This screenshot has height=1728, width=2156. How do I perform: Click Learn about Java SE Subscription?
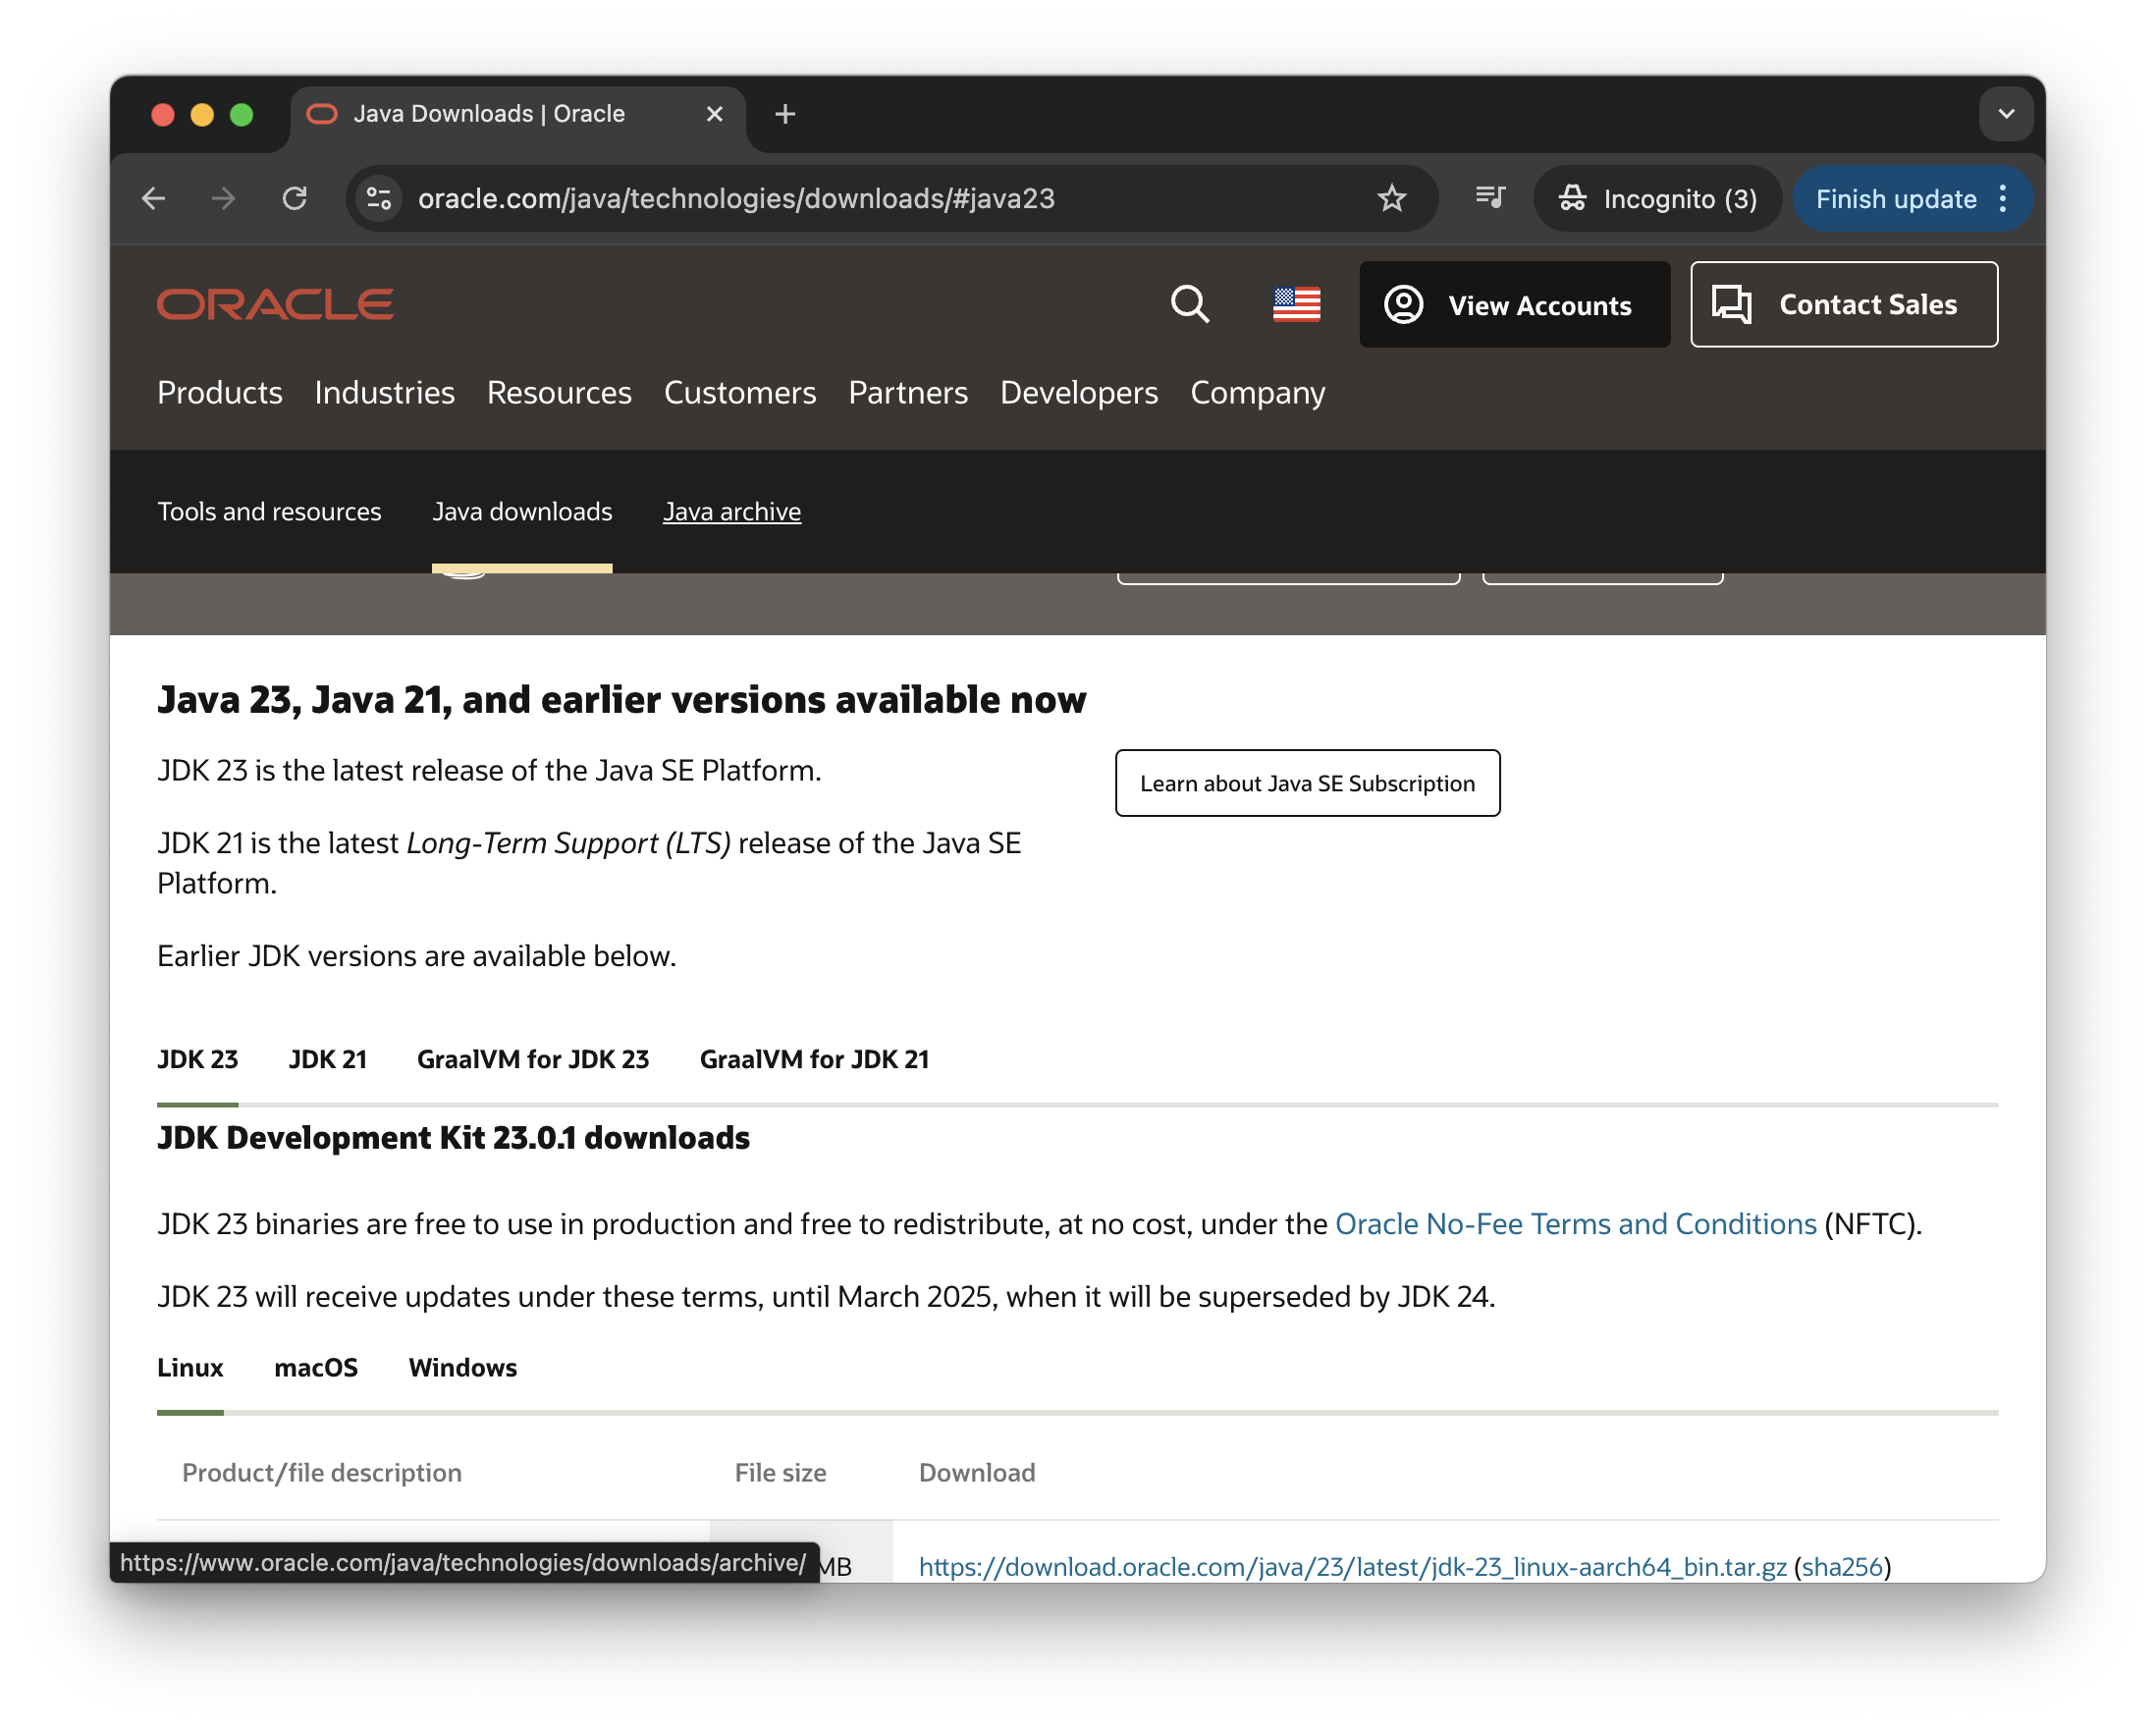[1307, 783]
